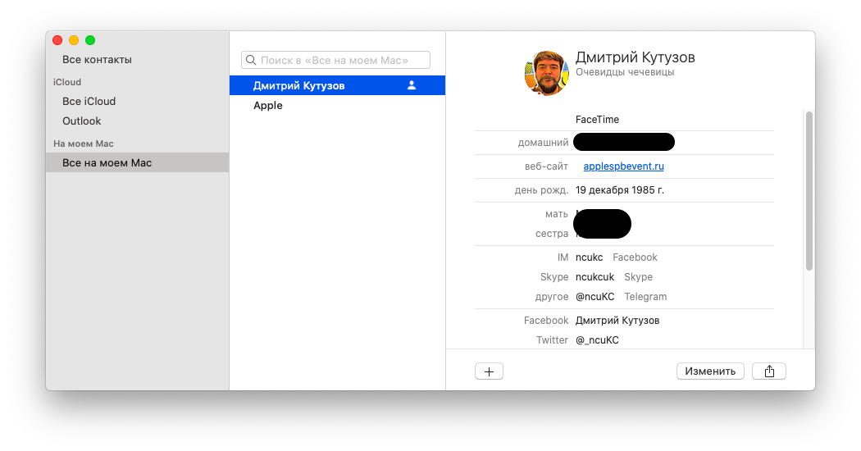Click the Twitter handle @_ncuKC
The width and height of the screenshot is (861, 451).
pyautogui.click(x=597, y=340)
